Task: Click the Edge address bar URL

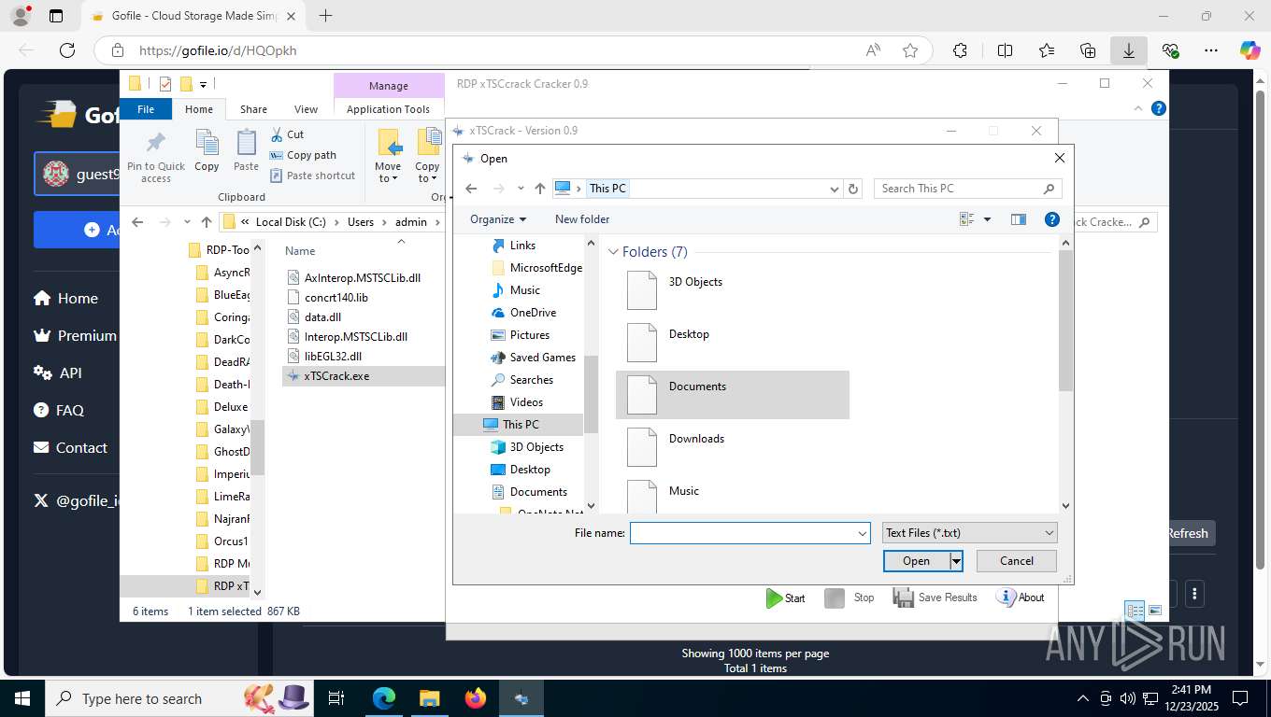Action: (218, 50)
